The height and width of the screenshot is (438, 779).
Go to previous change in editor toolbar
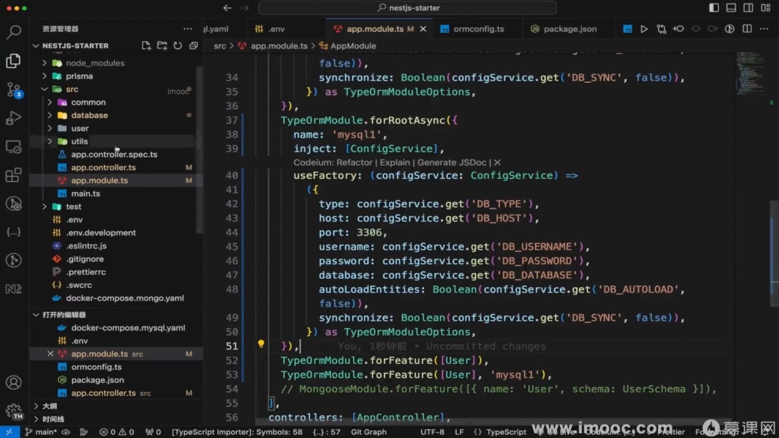(679, 29)
